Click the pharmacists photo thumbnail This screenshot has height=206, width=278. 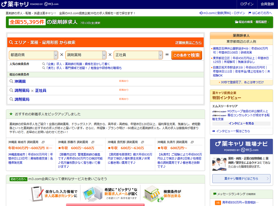[x=220, y=164]
